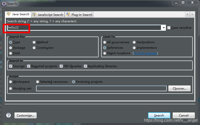Choose References option
200x125 pixels.
105,48
